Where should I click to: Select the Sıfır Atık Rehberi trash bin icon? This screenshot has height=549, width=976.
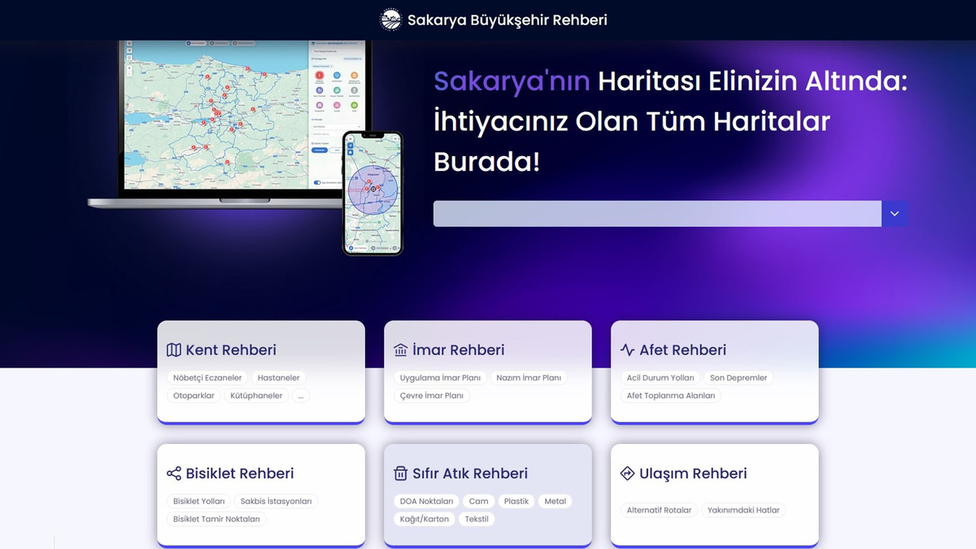tap(400, 473)
